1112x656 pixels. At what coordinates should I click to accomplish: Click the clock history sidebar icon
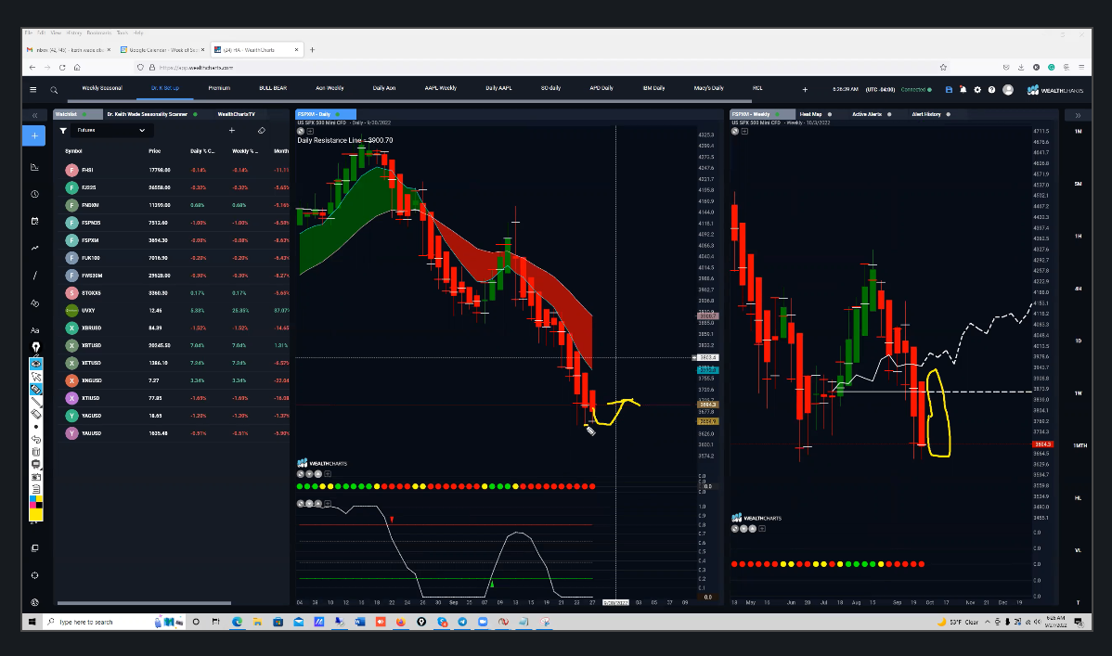(34, 194)
